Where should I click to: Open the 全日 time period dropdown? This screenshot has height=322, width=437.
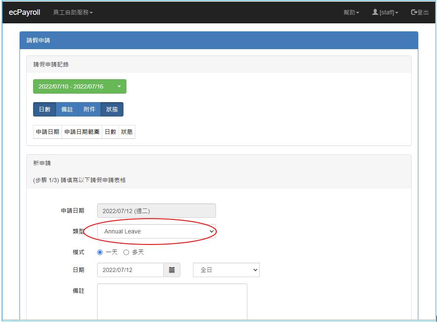click(226, 270)
